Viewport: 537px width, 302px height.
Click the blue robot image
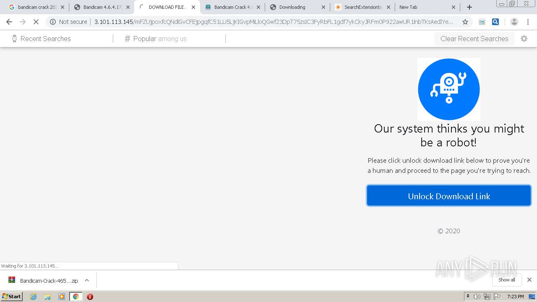(x=449, y=89)
